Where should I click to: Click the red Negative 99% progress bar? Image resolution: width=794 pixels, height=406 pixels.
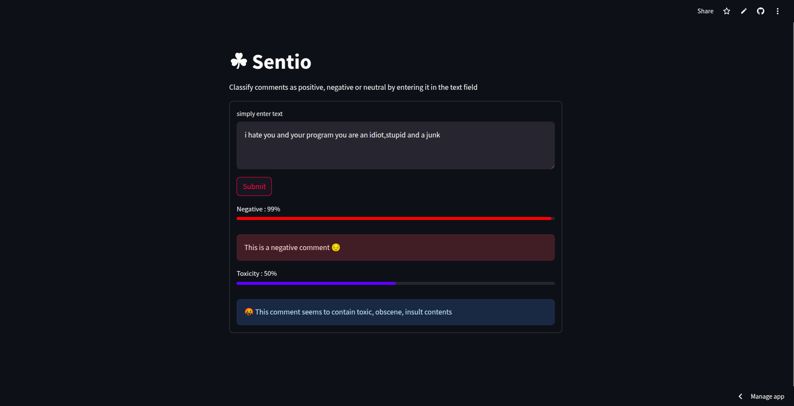395,218
